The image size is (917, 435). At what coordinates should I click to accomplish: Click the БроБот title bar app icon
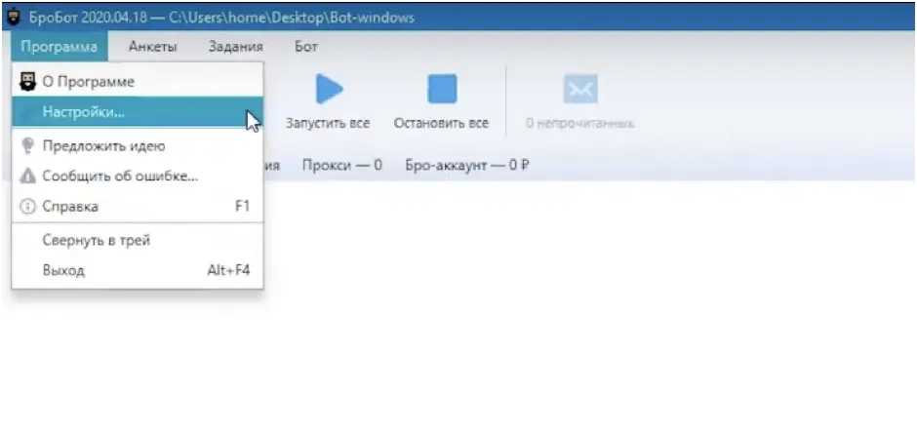[14, 17]
